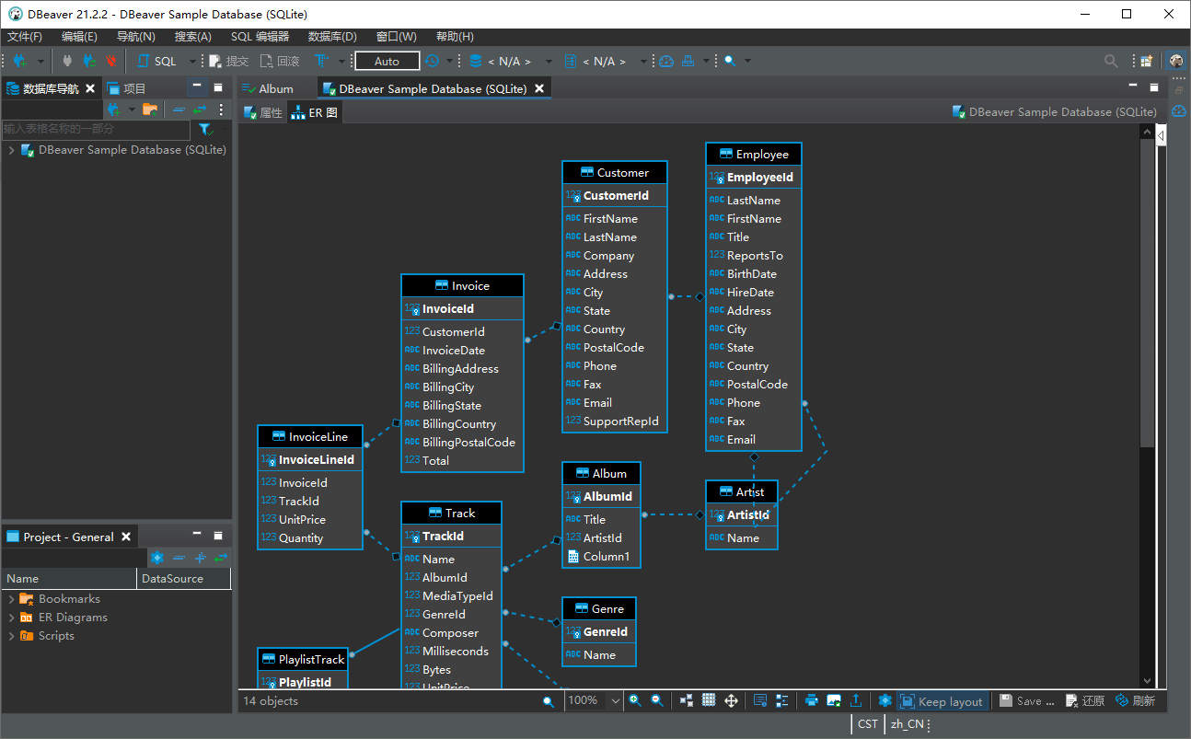Click the 还原 revert button
1191x739 pixels.
pos(1085,701)
